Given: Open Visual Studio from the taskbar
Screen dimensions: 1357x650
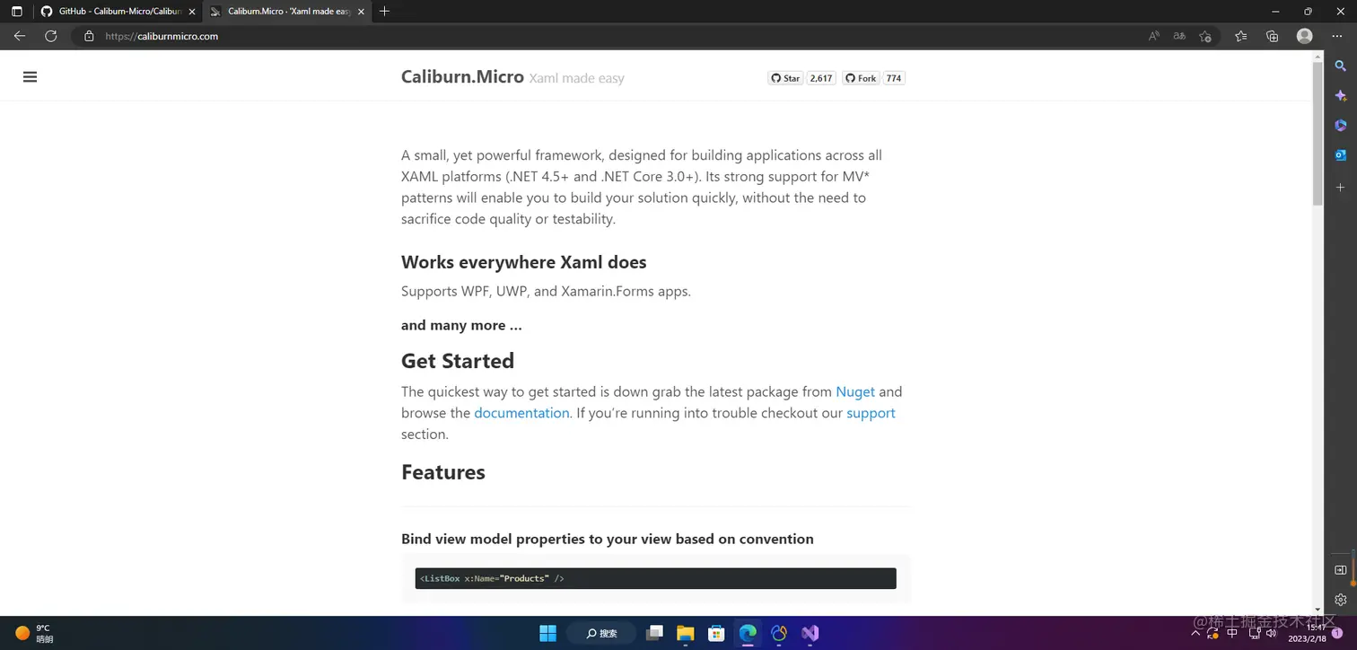Looking at the screenshot, I should (810, 633).
